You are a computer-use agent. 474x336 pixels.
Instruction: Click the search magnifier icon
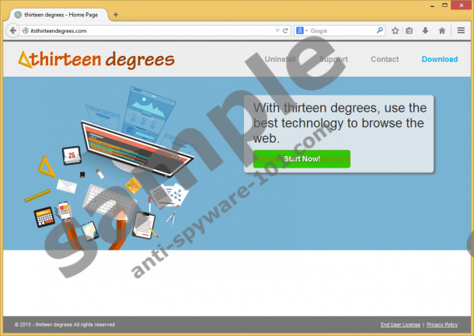point(380,31)
